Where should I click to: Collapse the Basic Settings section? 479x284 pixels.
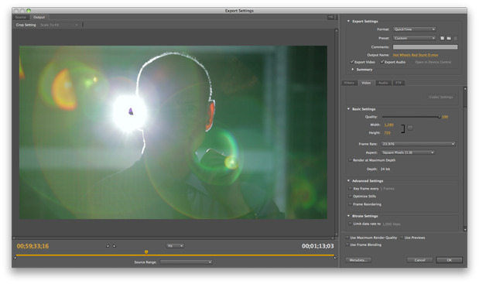pos(348,109)
